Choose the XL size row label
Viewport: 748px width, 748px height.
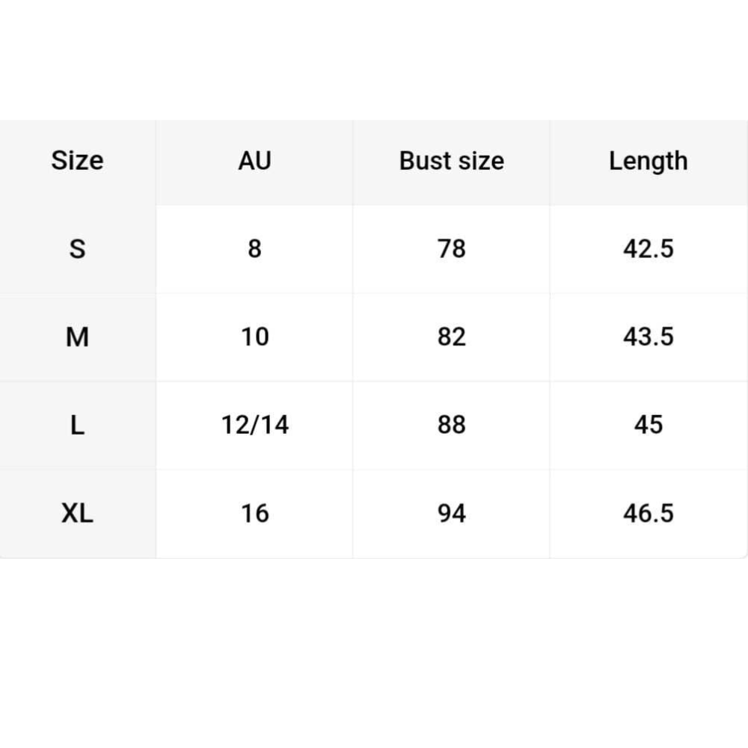point(77,513)
